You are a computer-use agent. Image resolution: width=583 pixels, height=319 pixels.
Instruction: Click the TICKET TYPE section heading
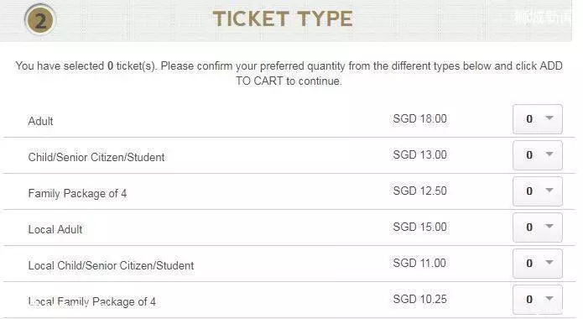283,18
